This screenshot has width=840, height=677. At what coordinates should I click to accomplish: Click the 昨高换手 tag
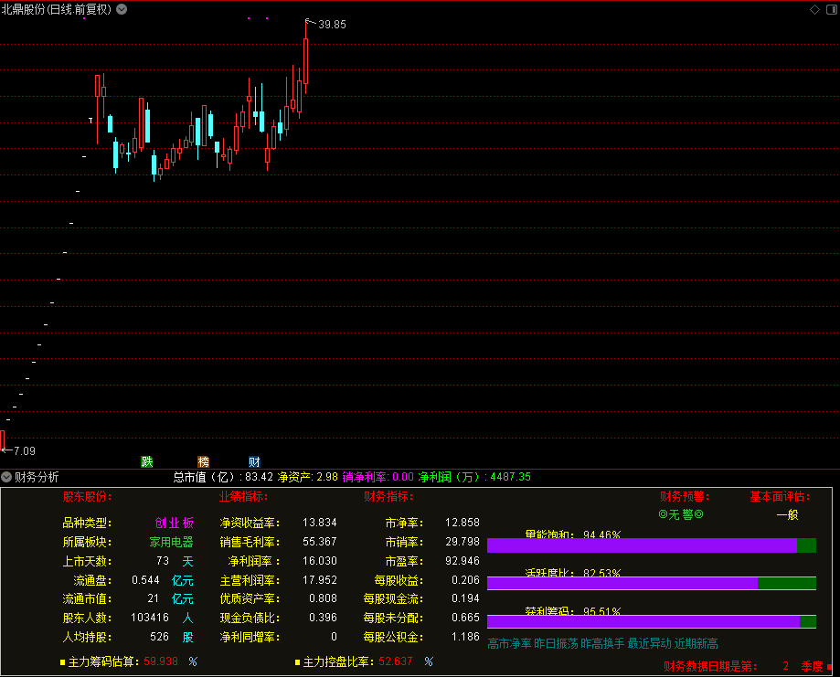click(x=602, y=643)
